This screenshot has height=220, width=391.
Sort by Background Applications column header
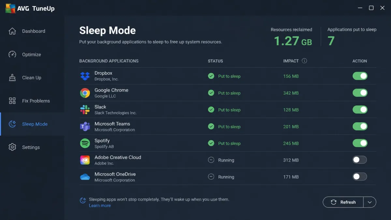point(109,61)
